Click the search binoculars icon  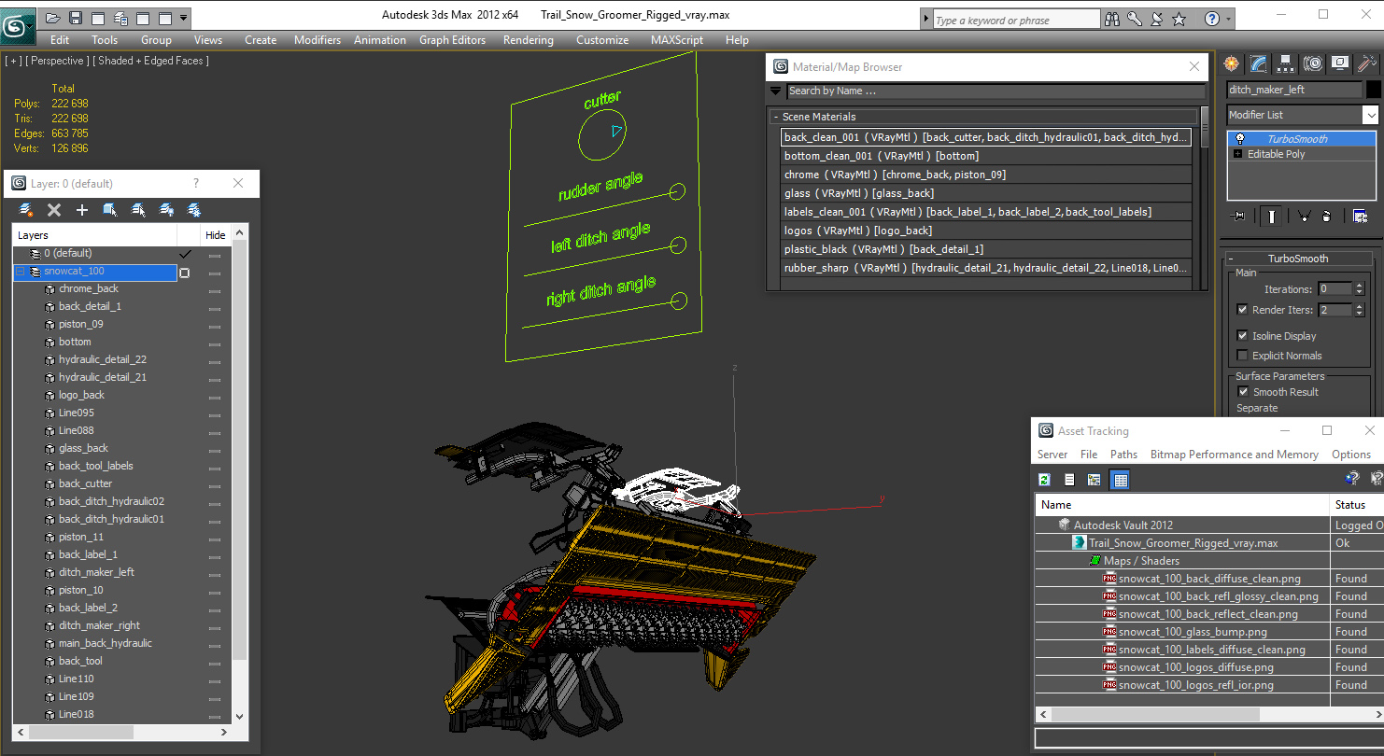coord(1112,19)
